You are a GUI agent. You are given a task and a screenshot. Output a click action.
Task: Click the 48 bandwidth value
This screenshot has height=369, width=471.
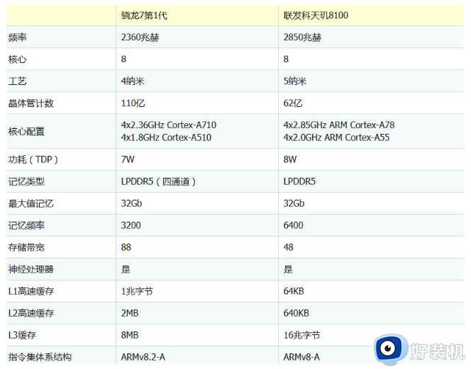pyautogui.click(x=289, y=247)
